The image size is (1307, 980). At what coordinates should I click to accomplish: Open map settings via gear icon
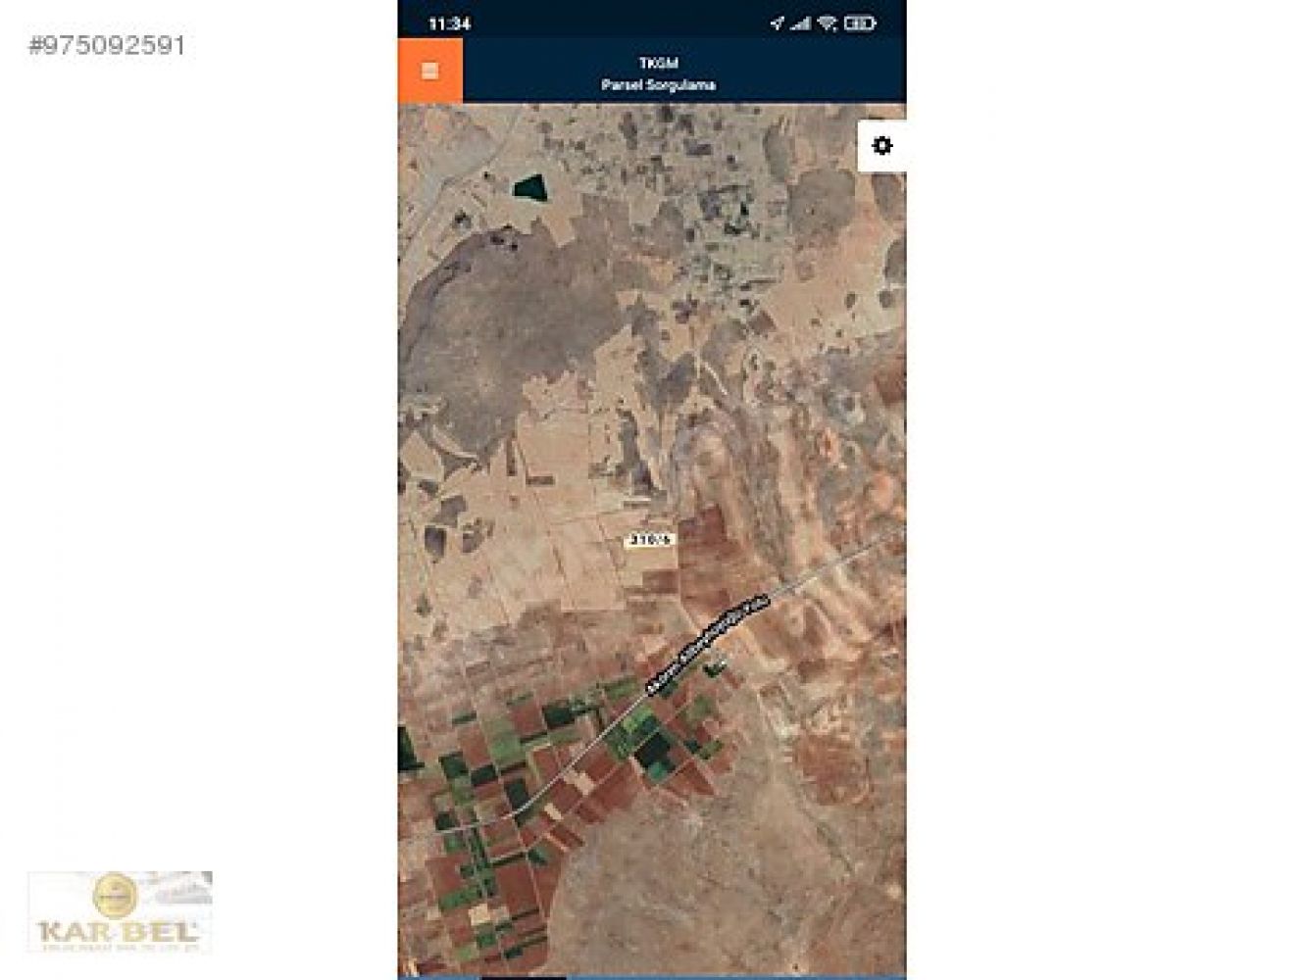click(x=881, y=146)
